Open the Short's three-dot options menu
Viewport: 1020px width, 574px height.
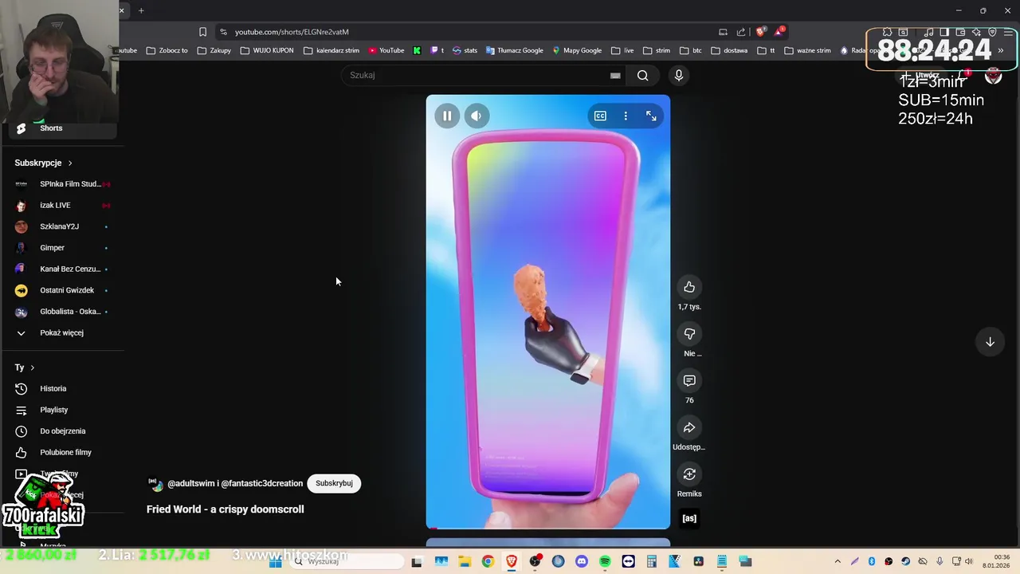(x=626, y=116)
